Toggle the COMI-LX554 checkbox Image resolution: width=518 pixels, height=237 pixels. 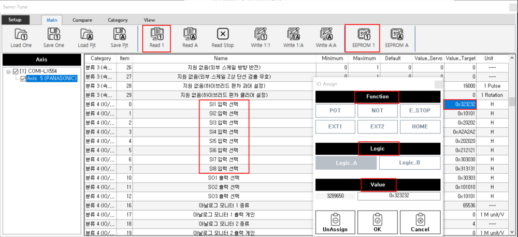16,71
